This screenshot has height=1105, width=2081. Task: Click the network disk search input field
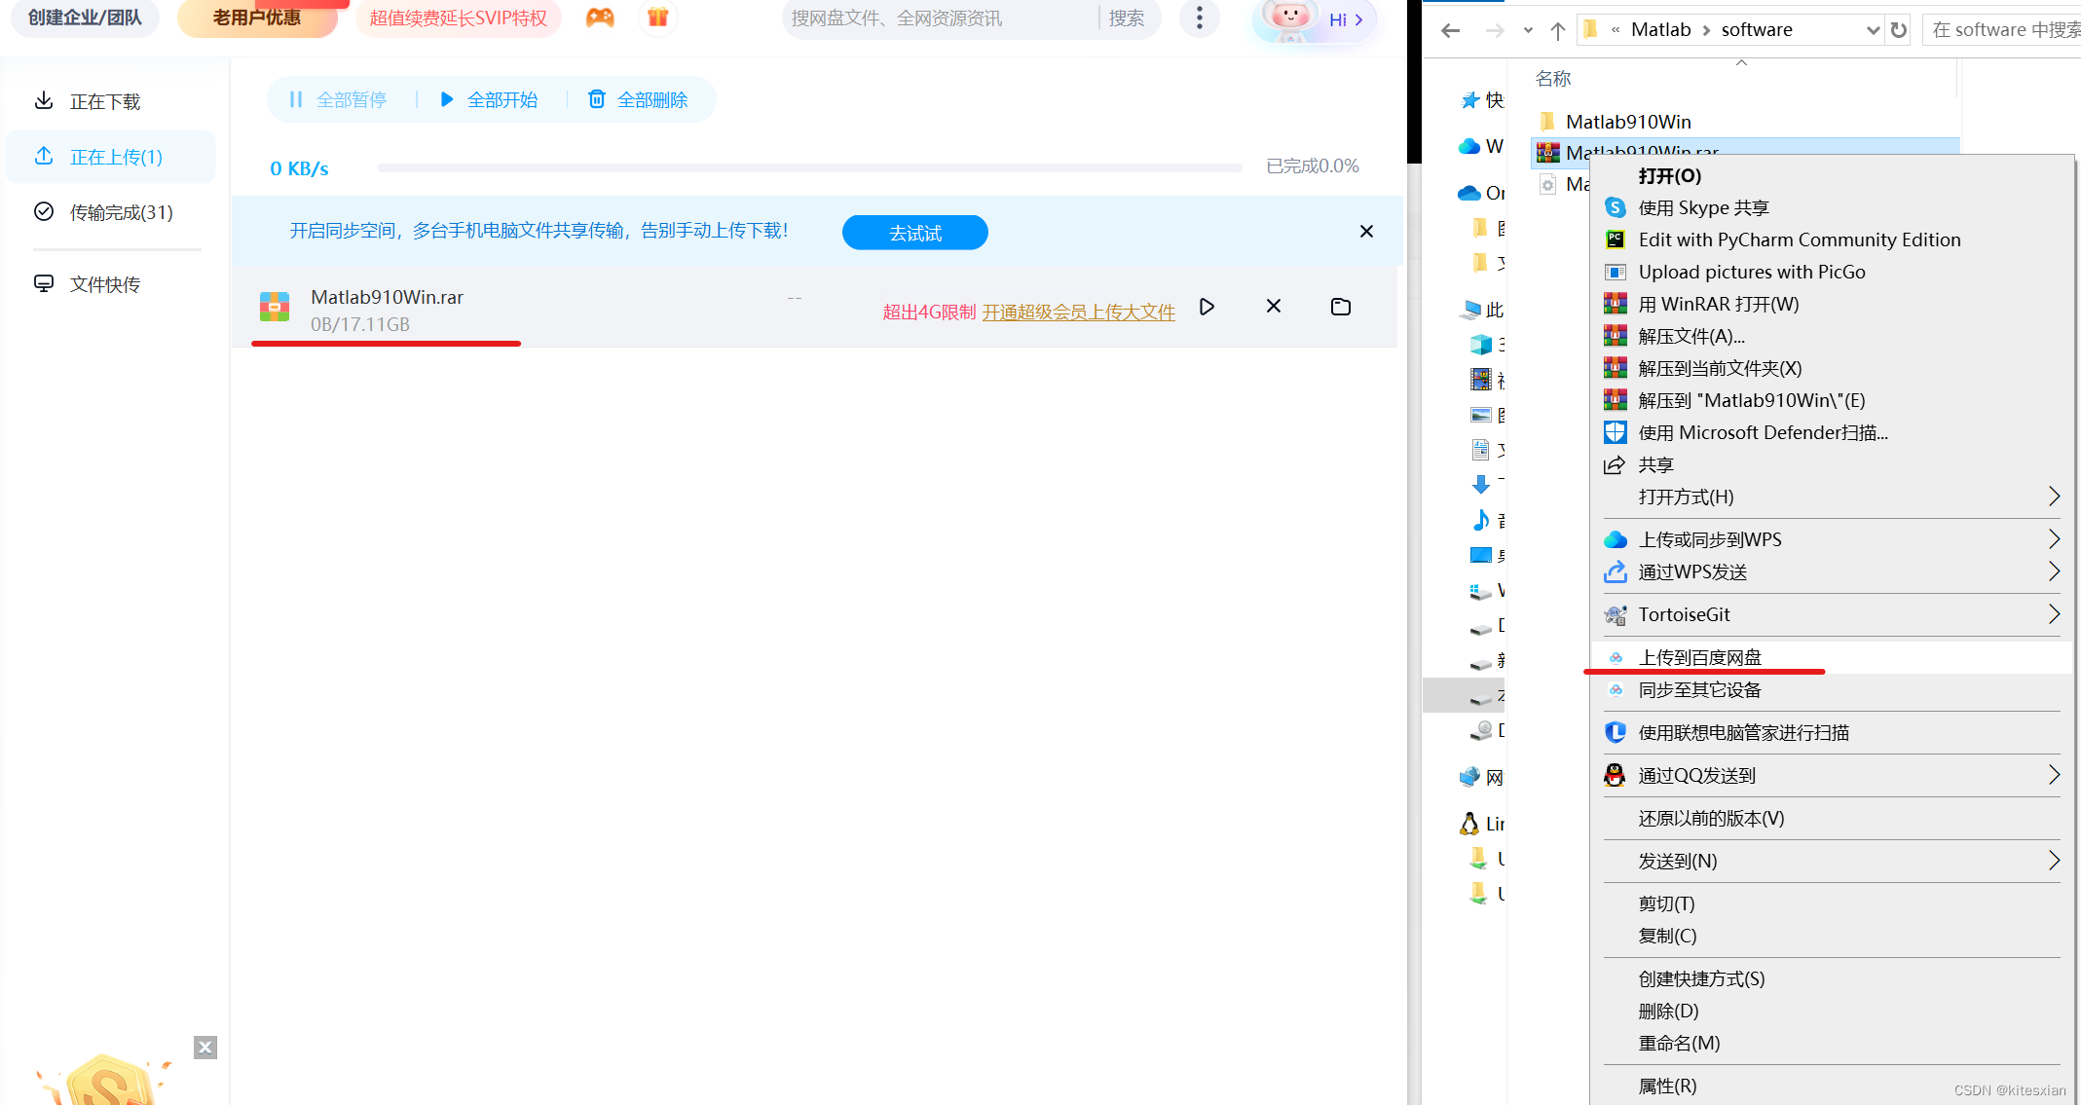[940, 18]
